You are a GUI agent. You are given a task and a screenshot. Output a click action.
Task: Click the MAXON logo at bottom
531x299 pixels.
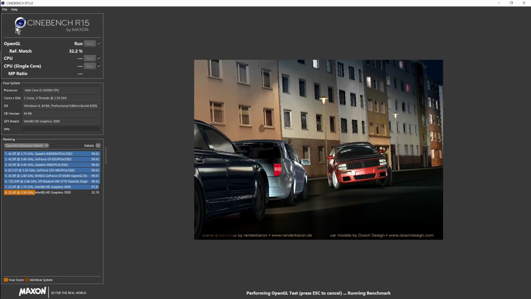pos(32,292)
